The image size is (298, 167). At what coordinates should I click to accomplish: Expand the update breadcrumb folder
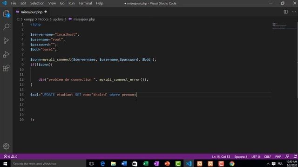(58, 19)
